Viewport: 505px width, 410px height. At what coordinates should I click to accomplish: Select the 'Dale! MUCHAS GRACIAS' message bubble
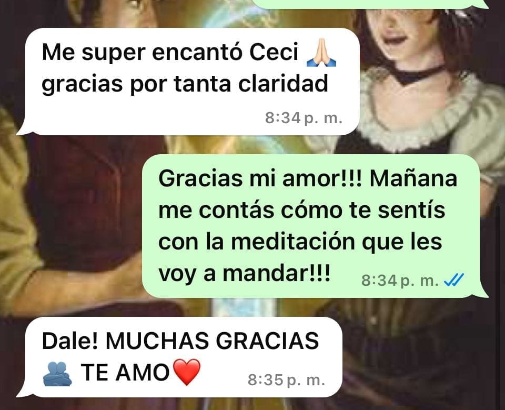click(180, 357)
